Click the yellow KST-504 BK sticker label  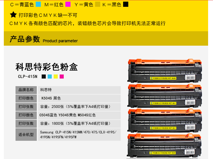163,78
